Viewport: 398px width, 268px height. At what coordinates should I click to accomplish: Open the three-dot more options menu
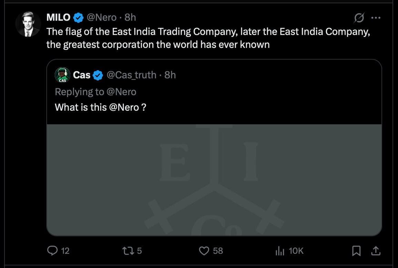coord(376,18)
